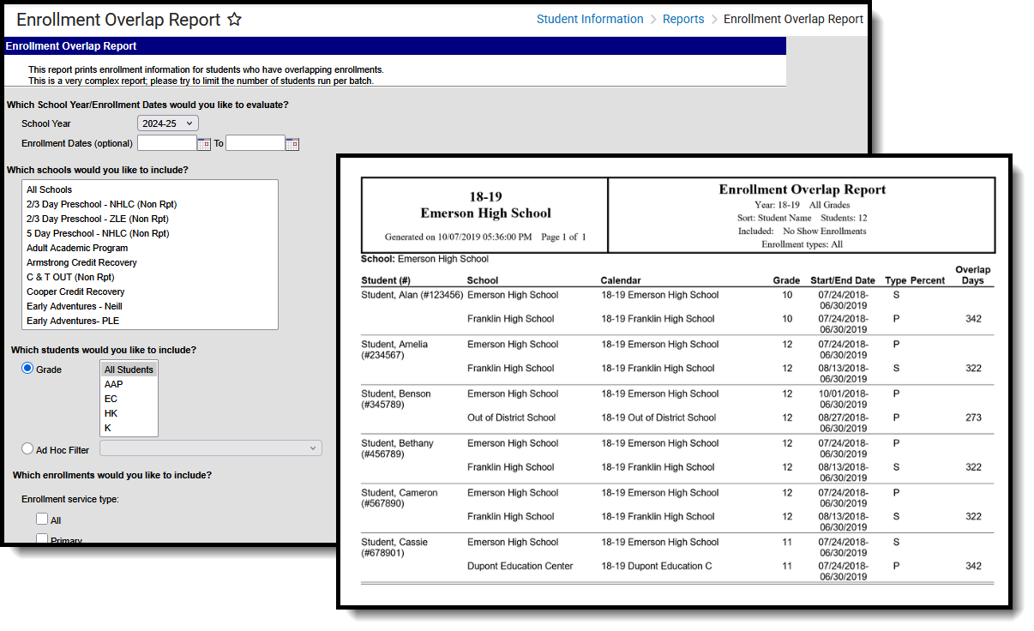Click the Calendar column header in report
The height and width of the screenshot is (631, 1034).
point(620,280)
